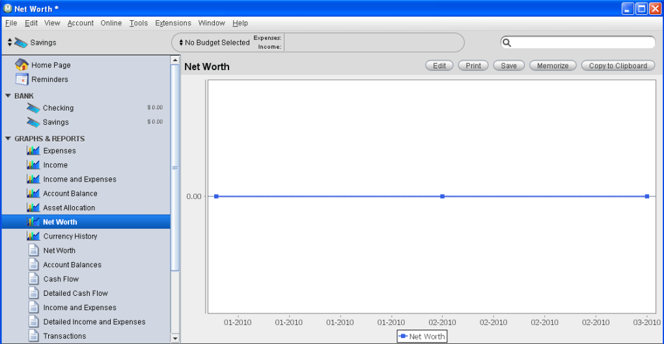Click the sidebar scrollbar thumb
Image resolution: width=664 pixels, height=344 pixels.
[x=175, y=168]
